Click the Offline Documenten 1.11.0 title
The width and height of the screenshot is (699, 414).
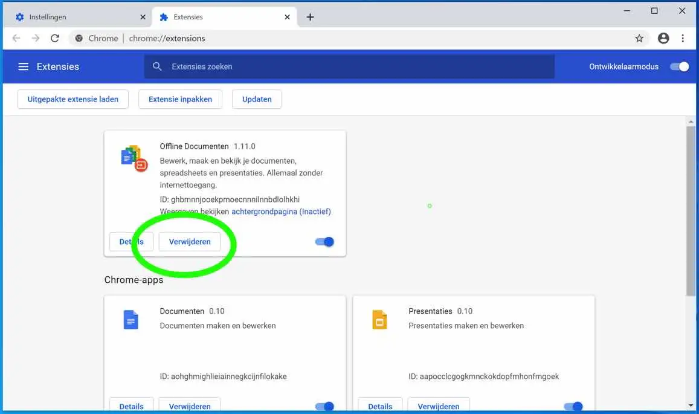[x=207, y=146]
